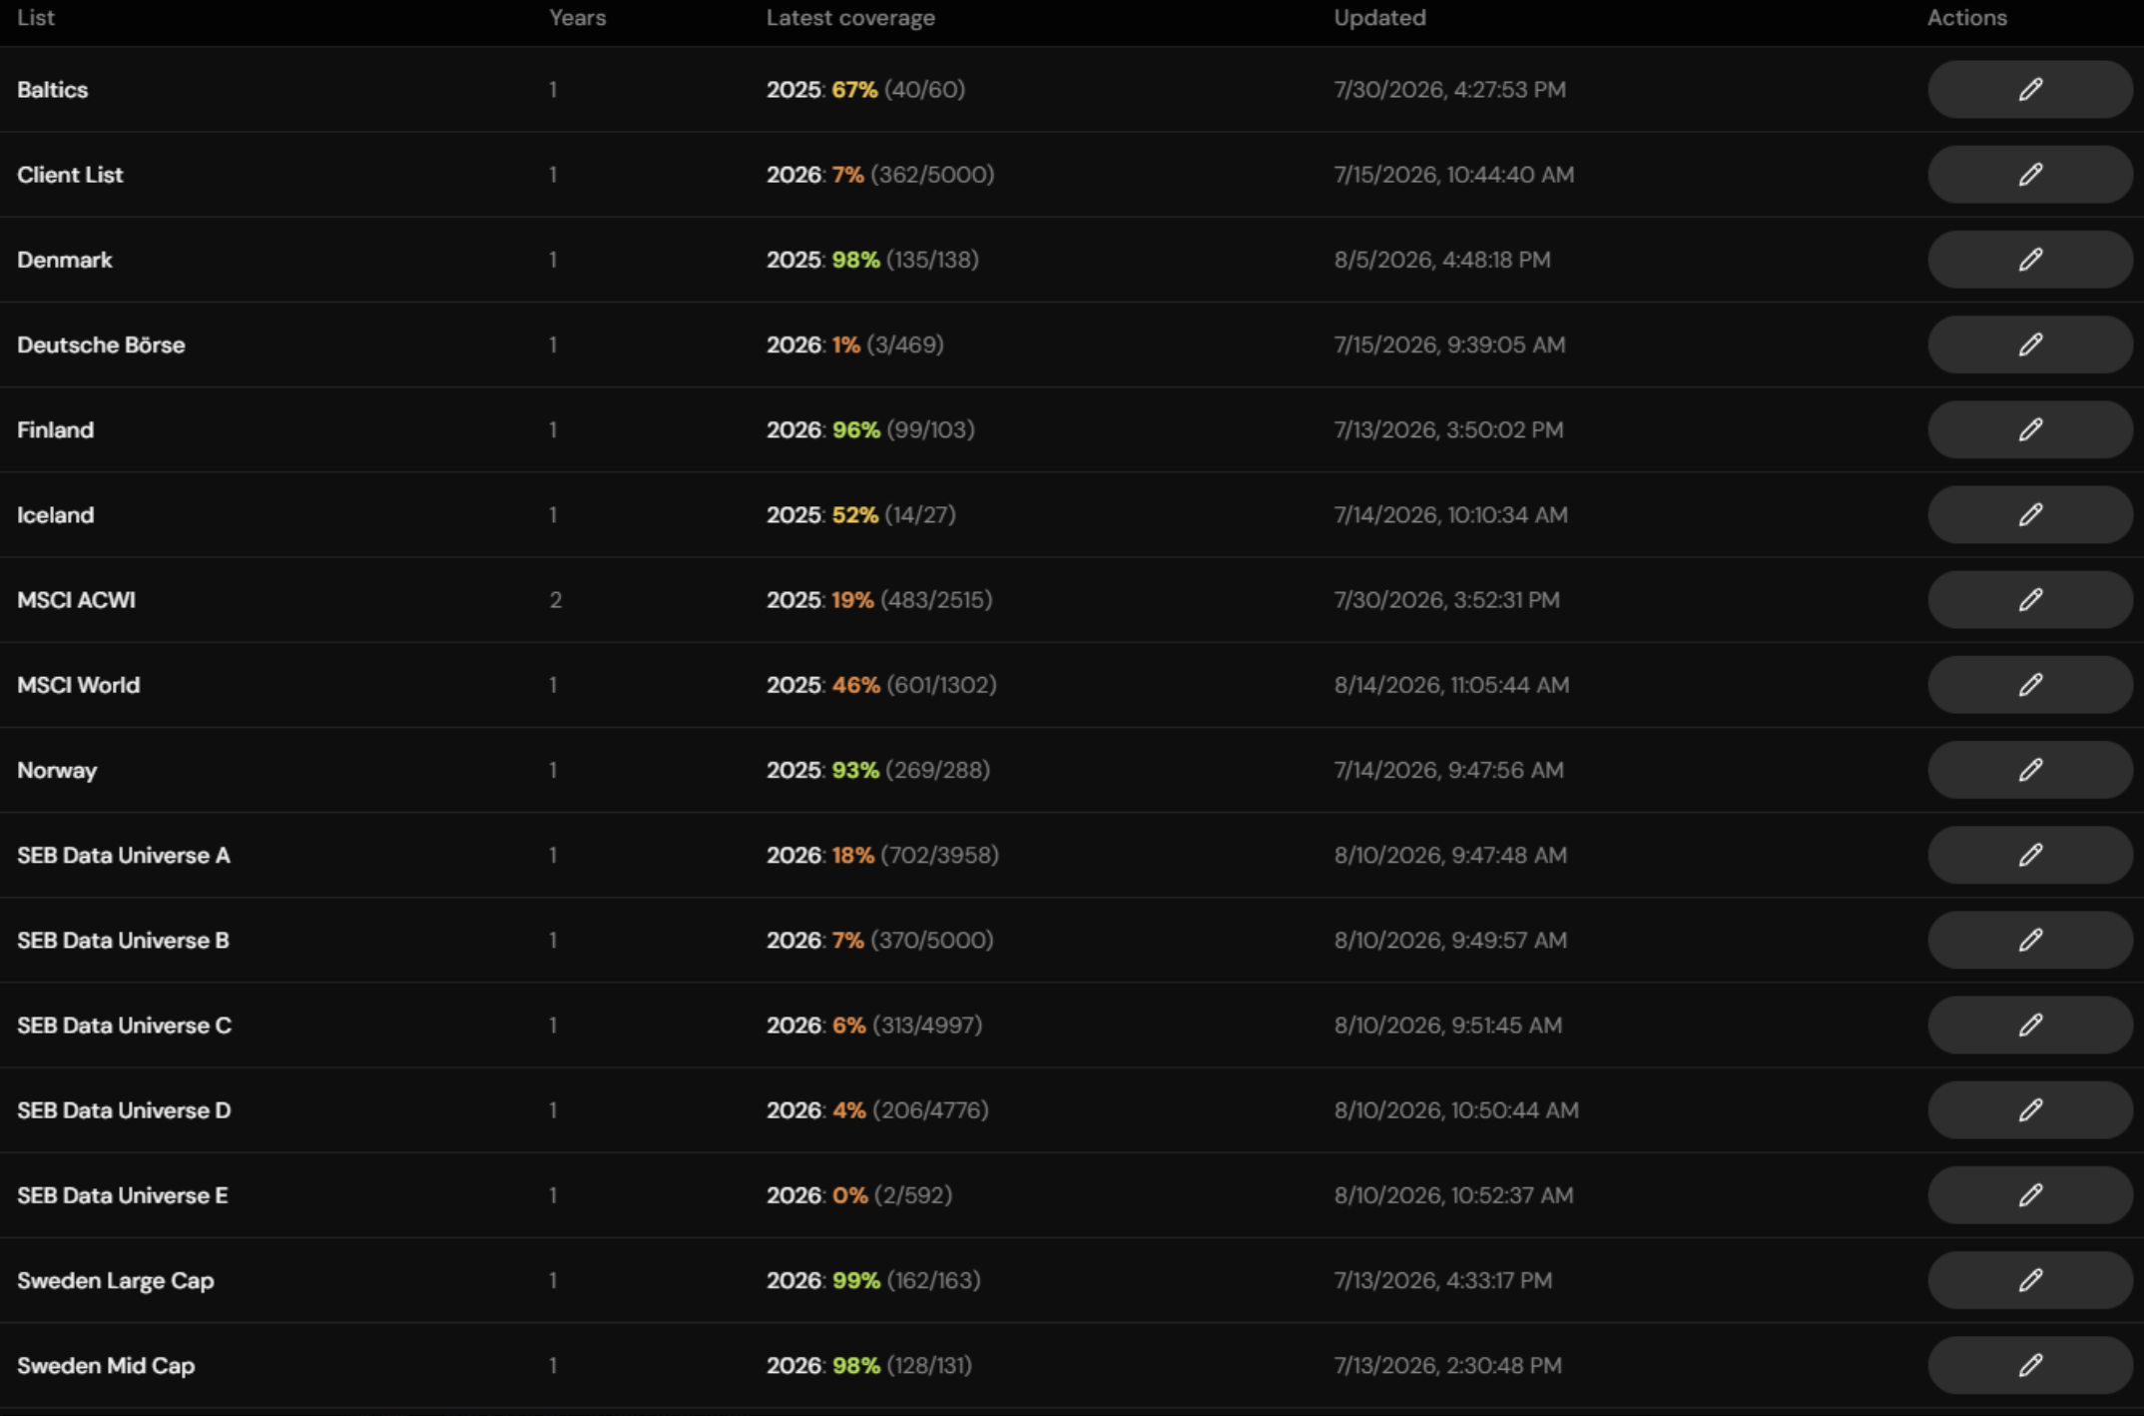The width and height of the screenshot is (2144, 1416).
Task: Edit SEB Data Universe A
Action: click(2030, 855)
